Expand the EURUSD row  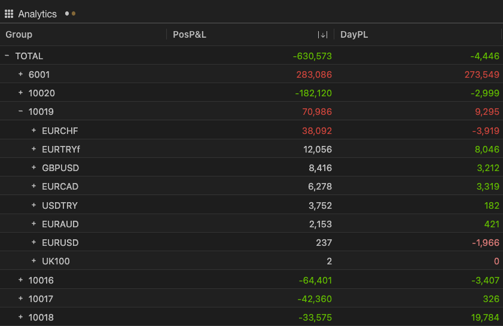33,242
